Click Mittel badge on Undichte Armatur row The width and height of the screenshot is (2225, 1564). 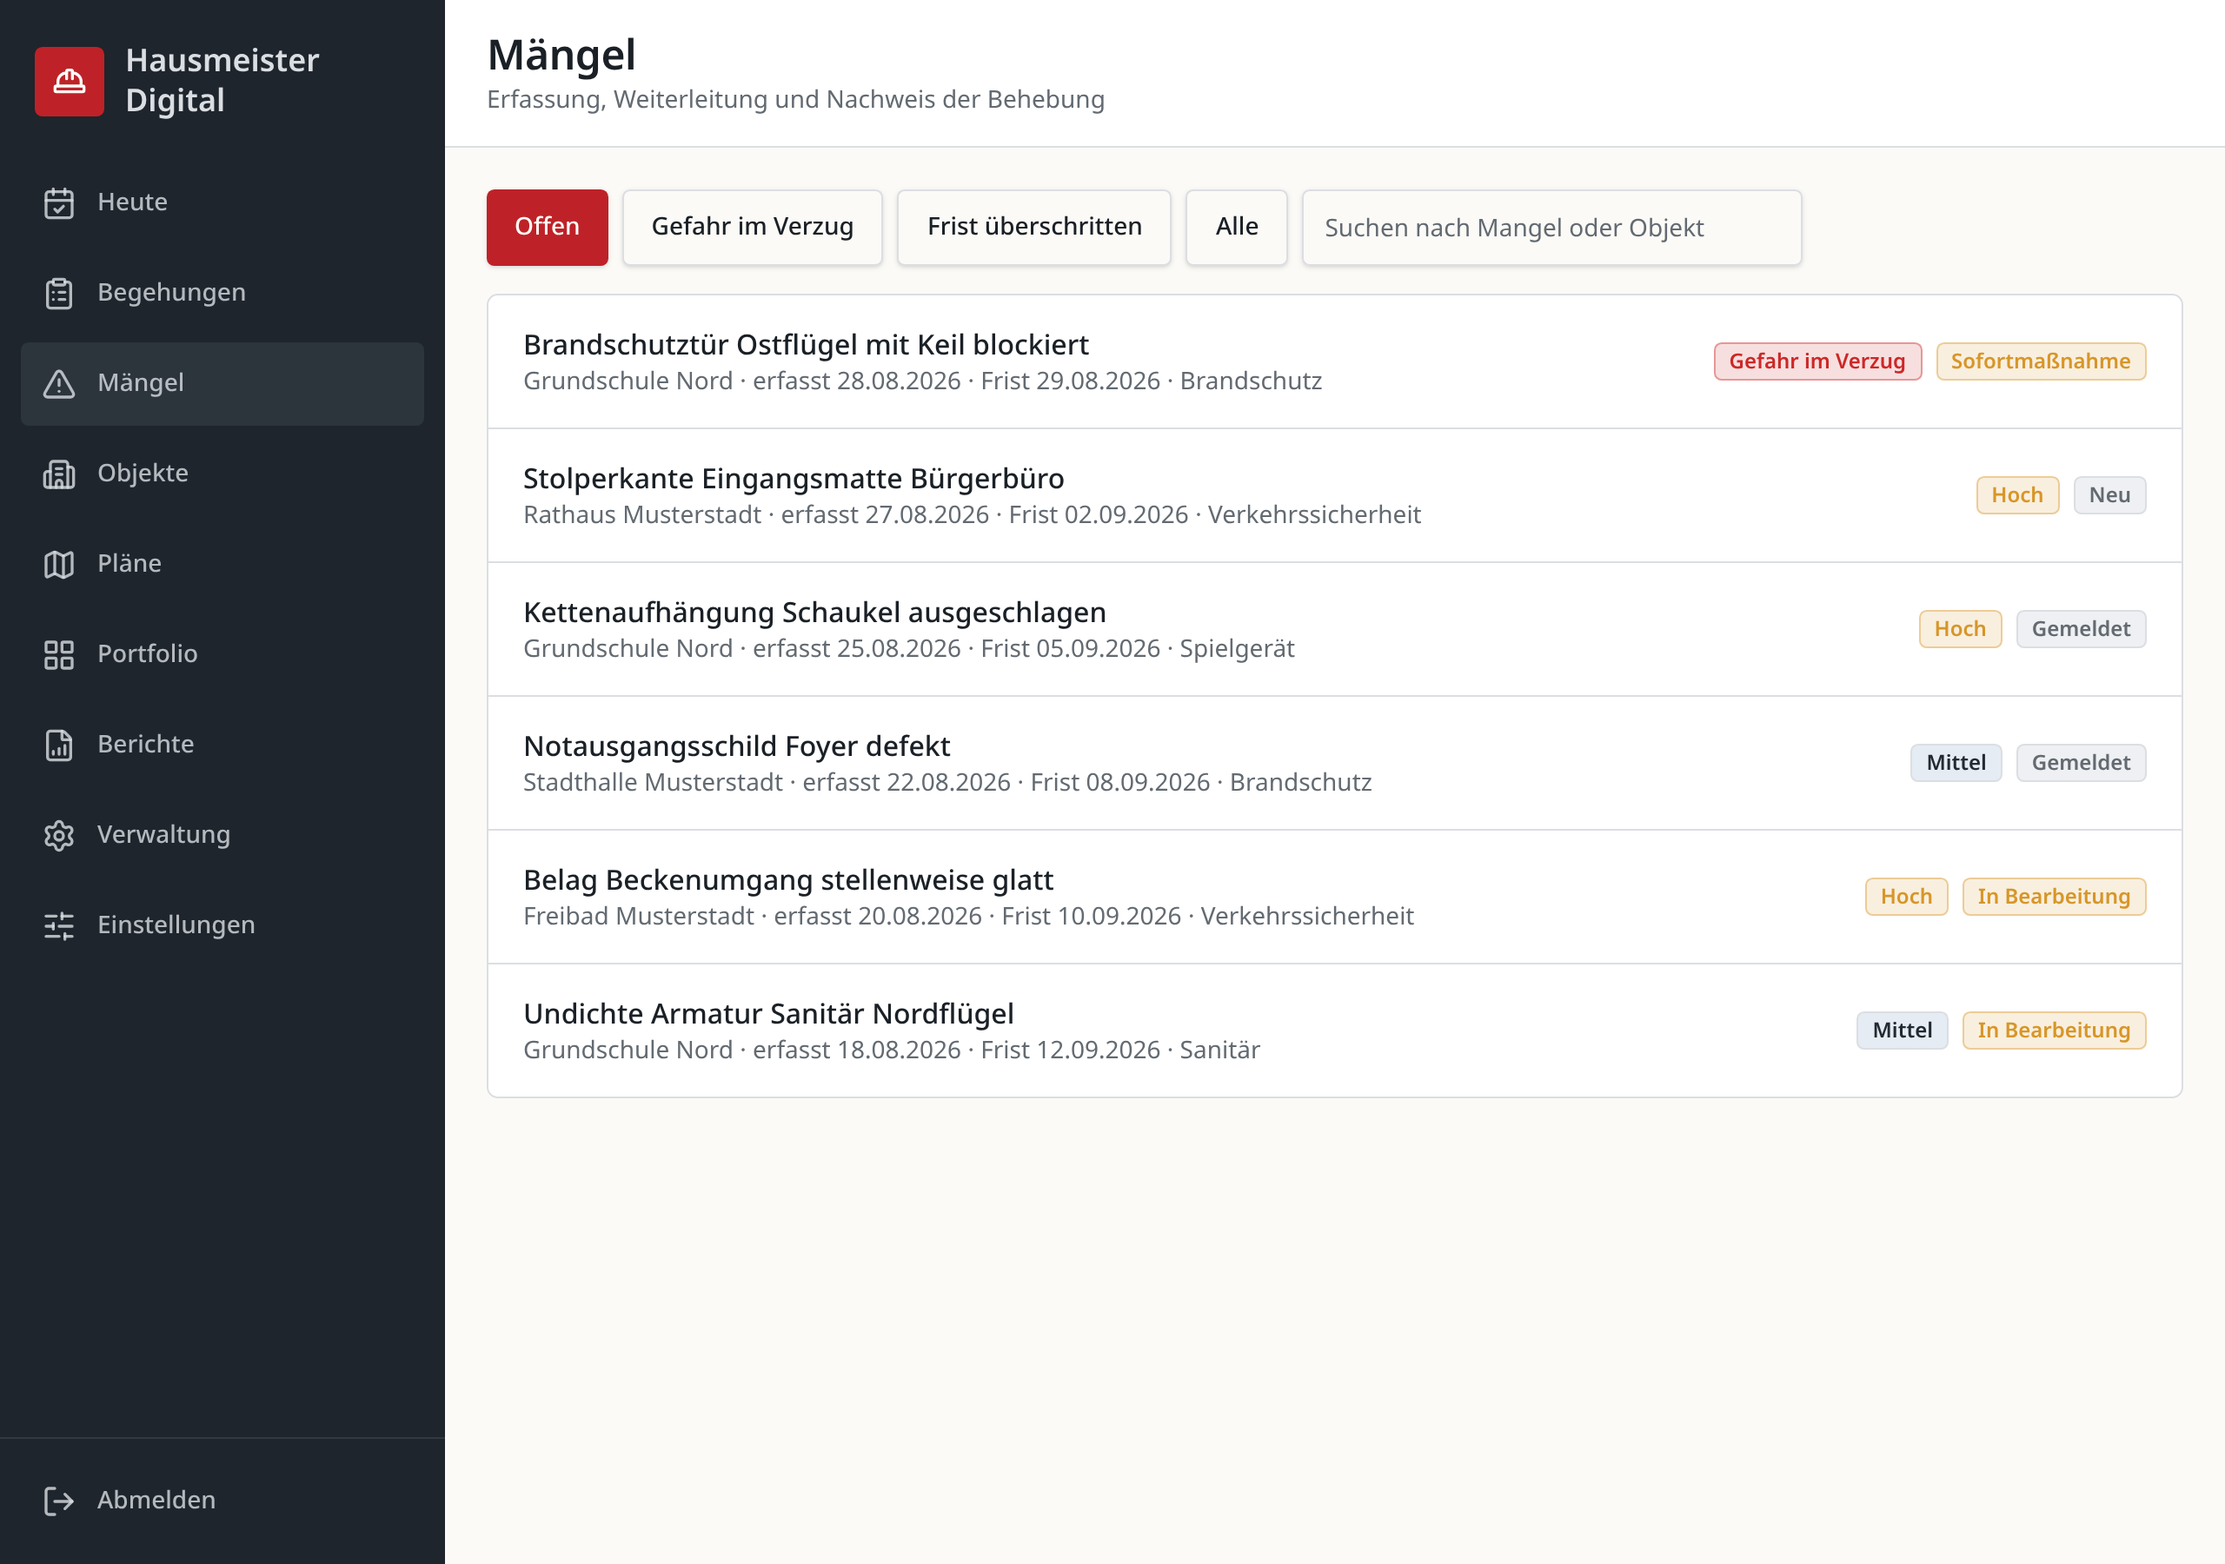[x=1902, y=1031]
